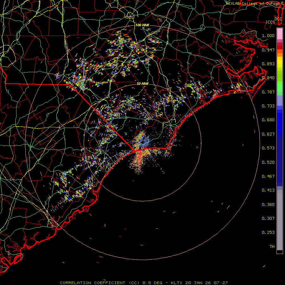Click the KLTX station identifier

(176, 283)
